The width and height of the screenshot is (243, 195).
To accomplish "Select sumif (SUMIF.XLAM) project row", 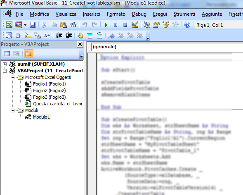I will click(41, 64).
